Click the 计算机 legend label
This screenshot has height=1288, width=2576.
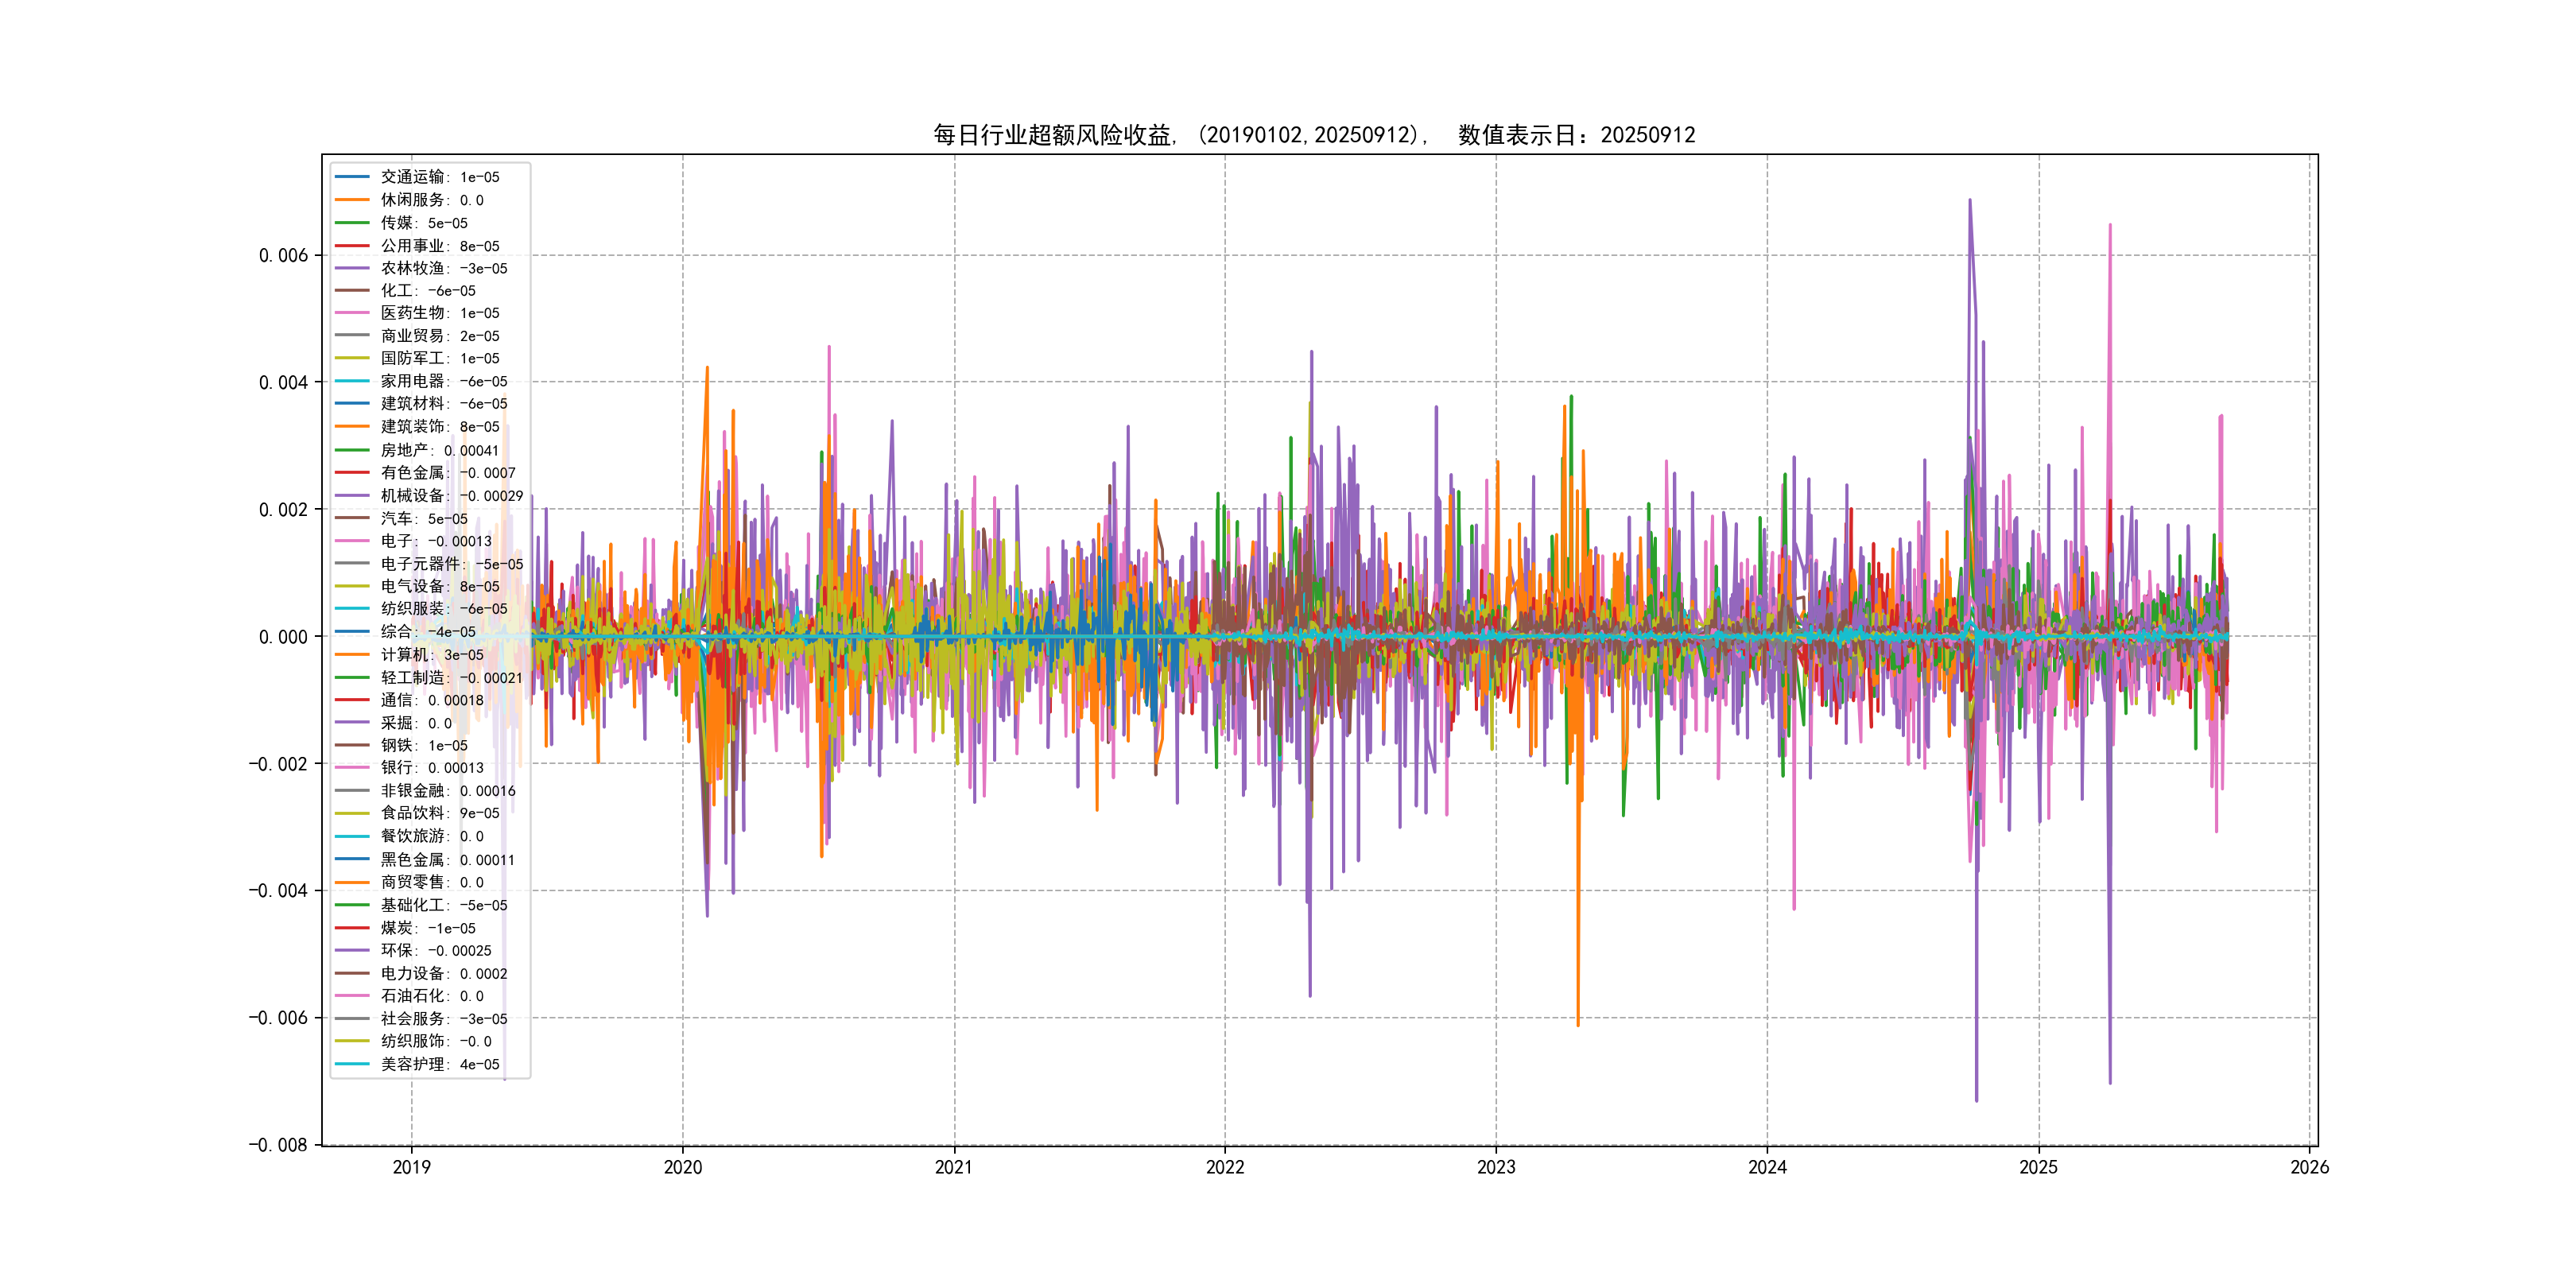[x=404, y=655]
